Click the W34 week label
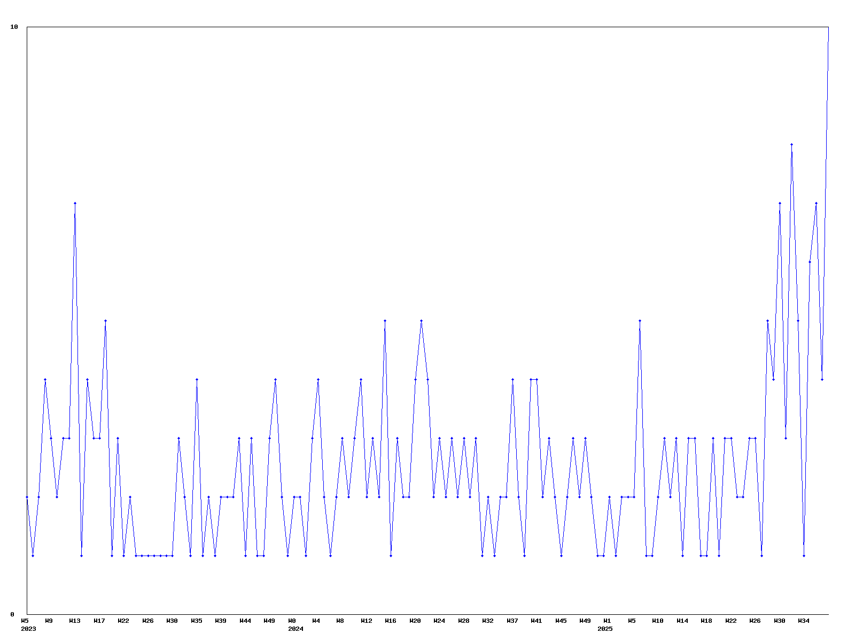 pos(803,621)
